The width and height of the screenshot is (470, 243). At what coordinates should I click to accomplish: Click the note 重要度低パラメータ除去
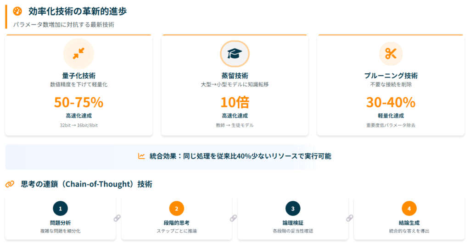(391, 125)
